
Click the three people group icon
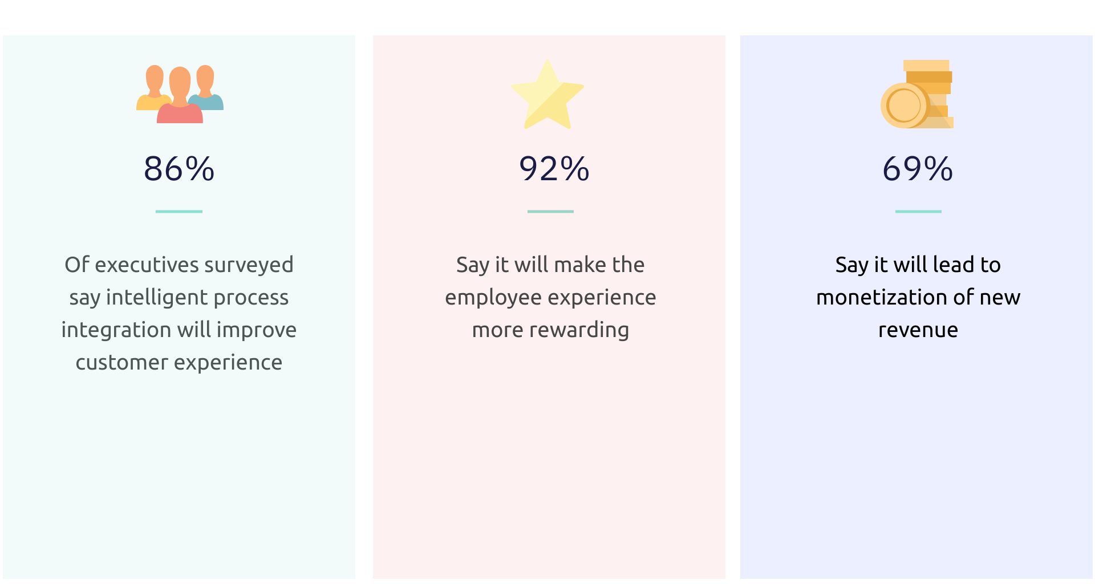180,94
